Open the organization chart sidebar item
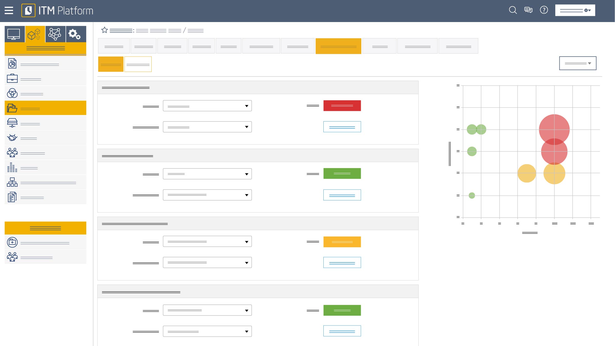Viewport: 615px width, 346px height. (x=45, y=182)
